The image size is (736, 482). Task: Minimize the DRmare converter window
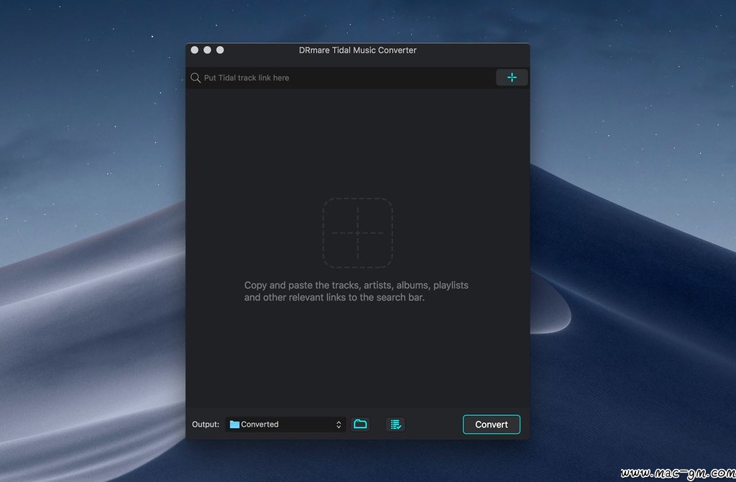pos(207,50)
